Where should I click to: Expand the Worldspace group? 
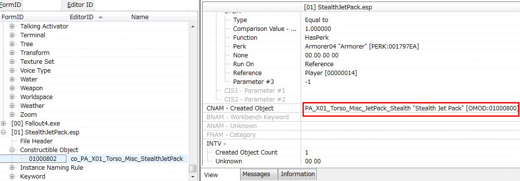coord(12,97)
